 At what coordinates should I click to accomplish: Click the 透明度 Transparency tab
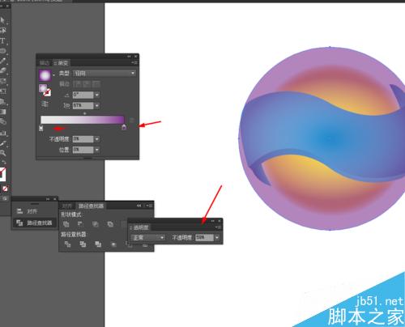(140, 227)
